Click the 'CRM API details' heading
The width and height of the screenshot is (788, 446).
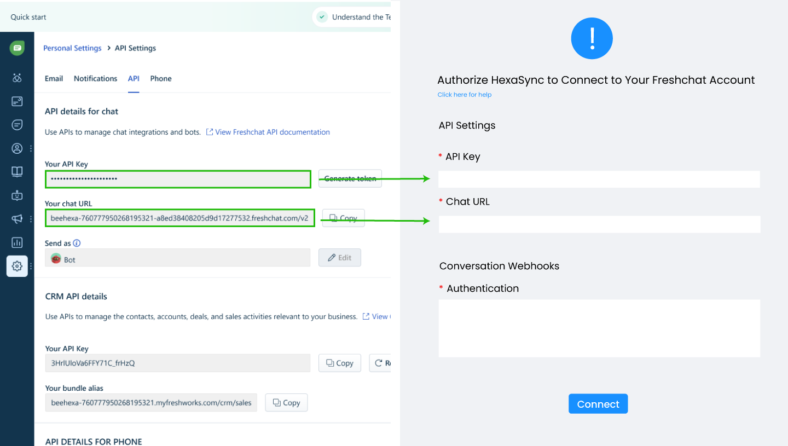76,297
